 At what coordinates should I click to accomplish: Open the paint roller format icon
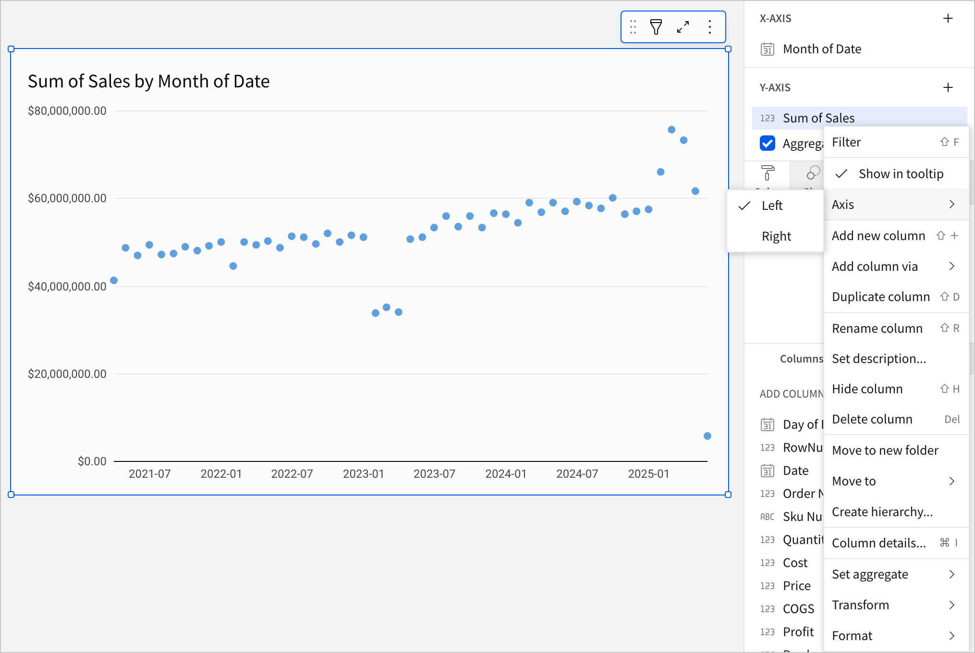tap(768, 173)
